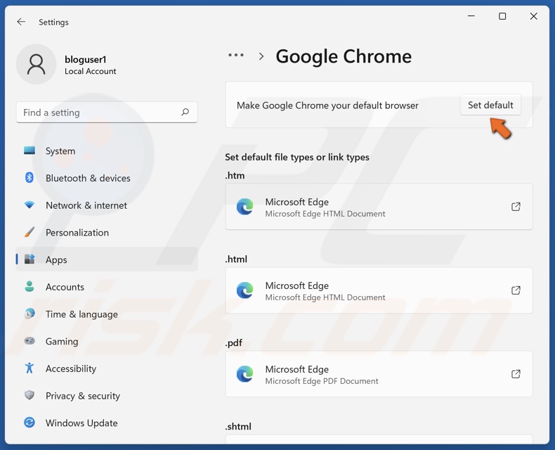
Task: Open System settings category
Action: (x=60, y=151)
